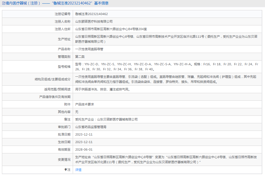Viewport: 265px width, 176px height.
Task: Select structure description starting 一次性使用直肠导管主要由
Action: (x=166, y=79)
